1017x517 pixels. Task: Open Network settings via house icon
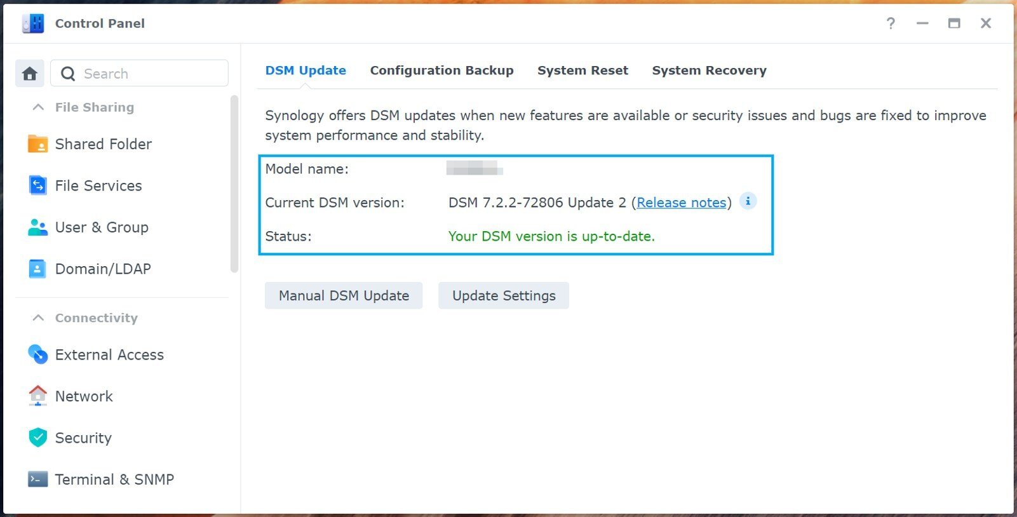pyautogui.click(x=37, y=396)
